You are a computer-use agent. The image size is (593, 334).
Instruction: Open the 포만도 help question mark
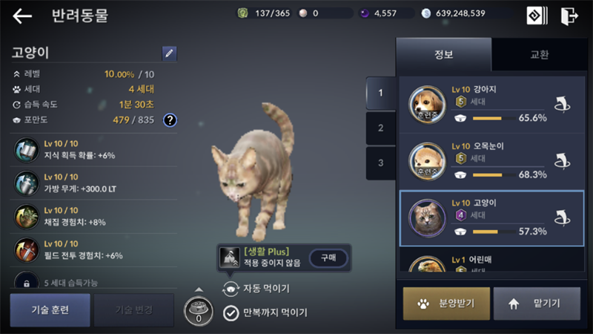click(170, 120)
